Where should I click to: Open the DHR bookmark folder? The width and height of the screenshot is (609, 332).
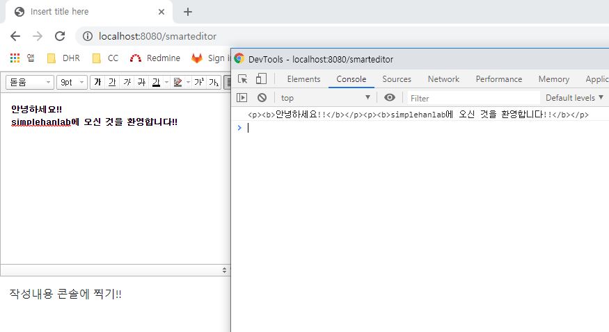pos(63,58)
